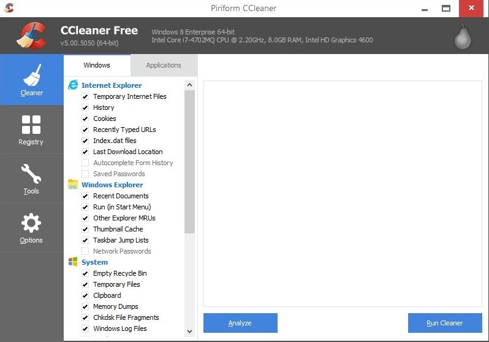Toggle Temporary Files checkbox
Image resolution: width=489 pixels, height=342 pixels.
(x=85, y=284)
